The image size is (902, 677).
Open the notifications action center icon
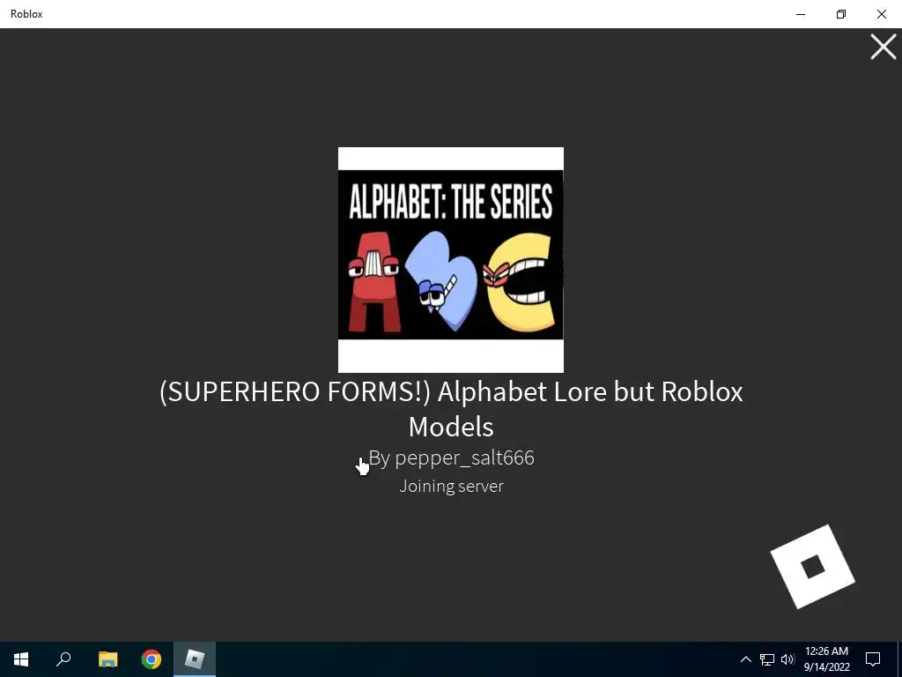click(873, 659)
